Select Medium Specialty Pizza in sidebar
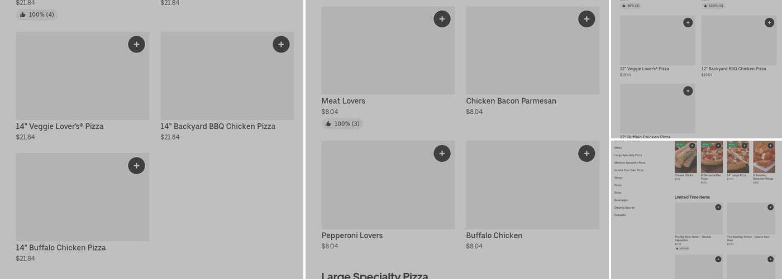 point(630,163)
